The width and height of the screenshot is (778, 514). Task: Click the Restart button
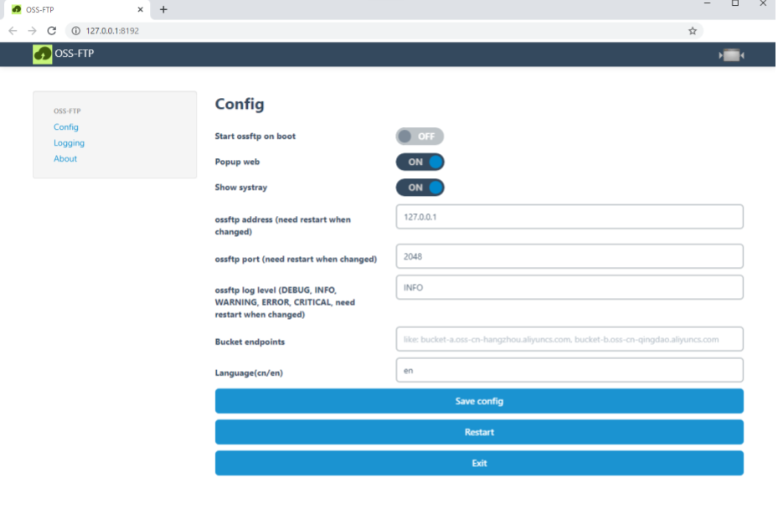[x=479, y=432]
